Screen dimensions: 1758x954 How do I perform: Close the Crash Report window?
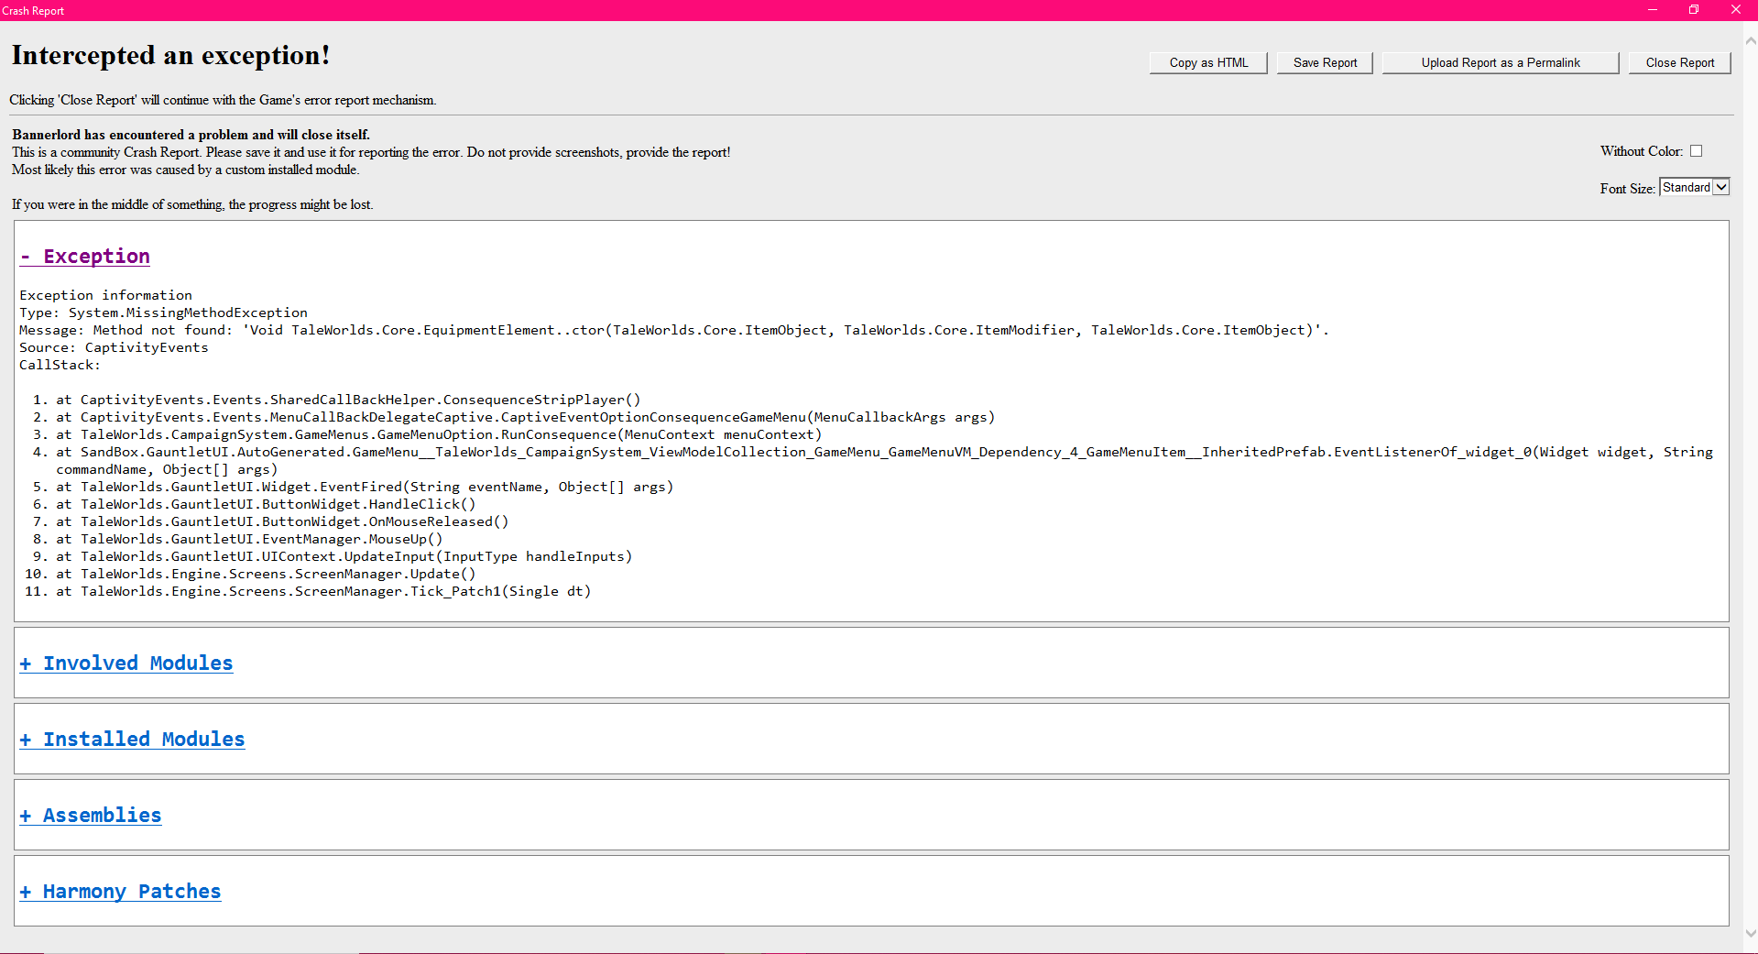[x=1736, y=10]
